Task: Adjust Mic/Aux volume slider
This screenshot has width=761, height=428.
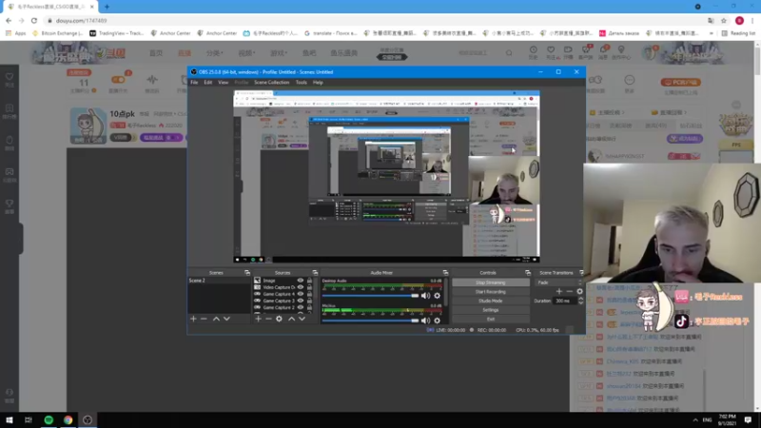Action: [370, 321]
